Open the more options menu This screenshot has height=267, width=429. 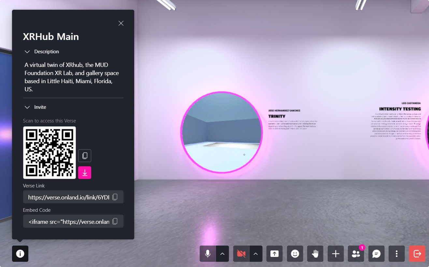(397, 254)
